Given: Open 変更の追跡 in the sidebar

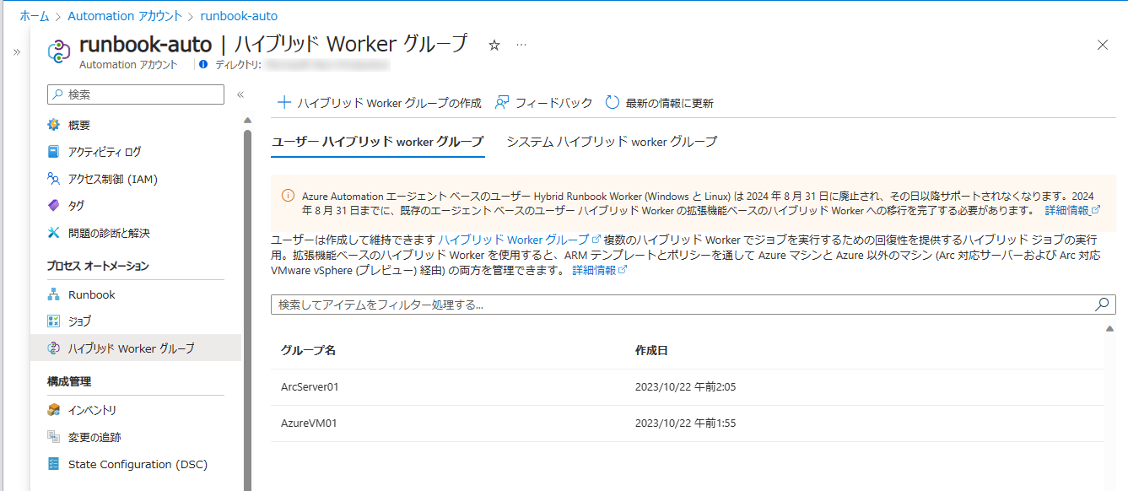Looking at the screenshot, I should point(94,437).
